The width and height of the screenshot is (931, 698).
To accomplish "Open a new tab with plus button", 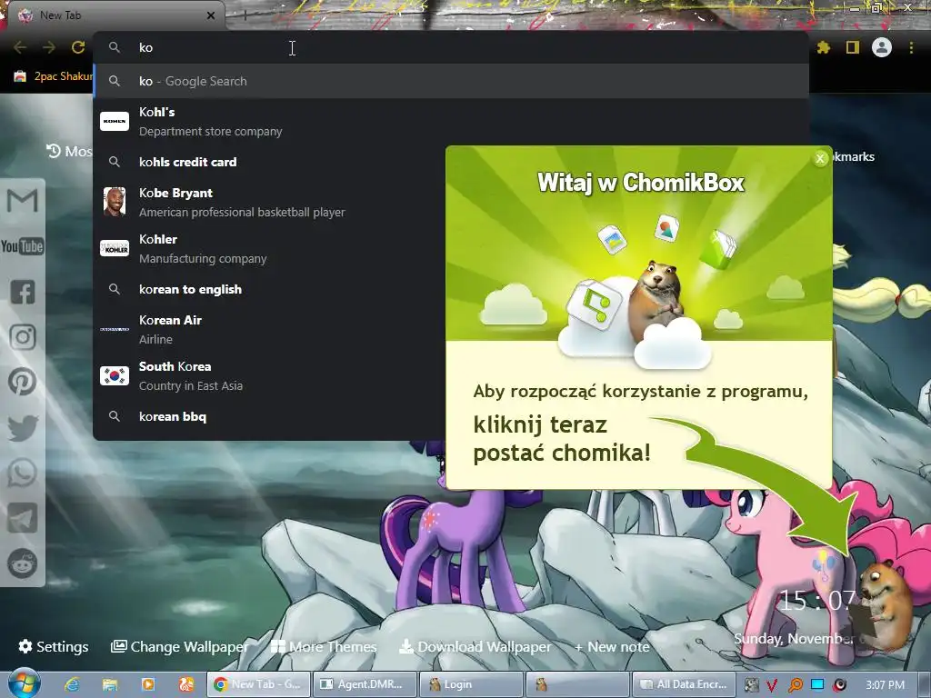I will [x=245, y=15].
